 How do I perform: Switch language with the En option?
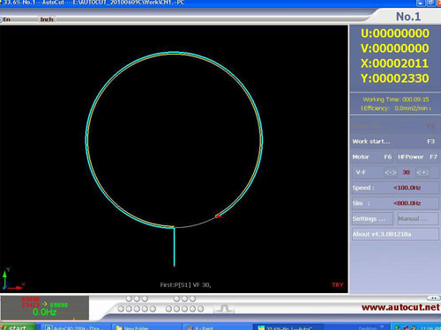(x=5, y=19)
